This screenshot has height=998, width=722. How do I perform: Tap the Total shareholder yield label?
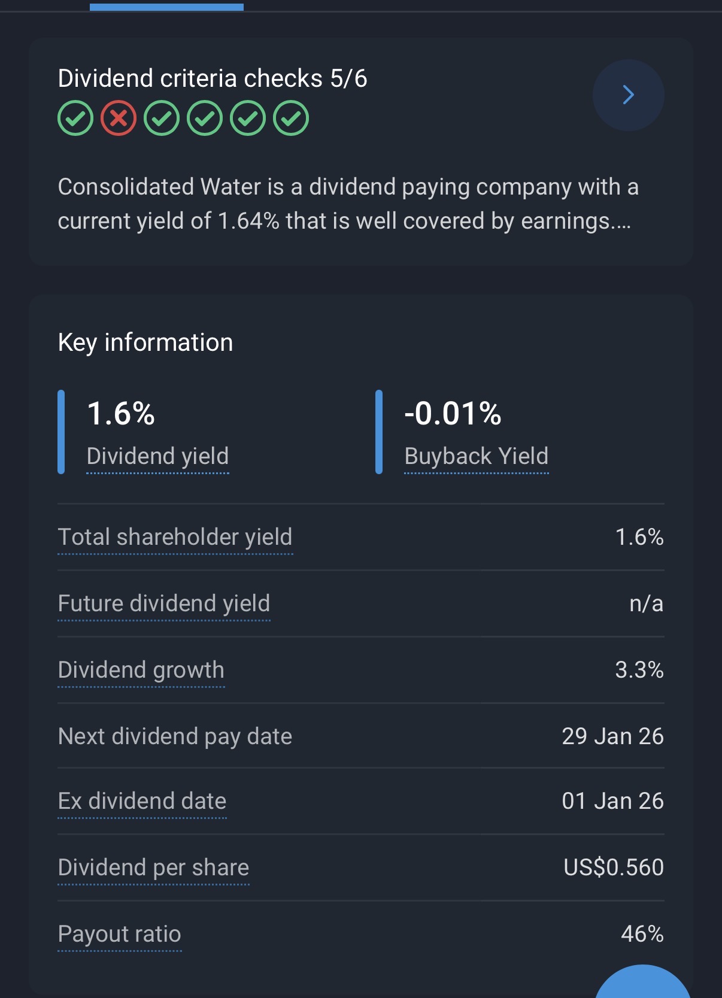coord(175,537)
